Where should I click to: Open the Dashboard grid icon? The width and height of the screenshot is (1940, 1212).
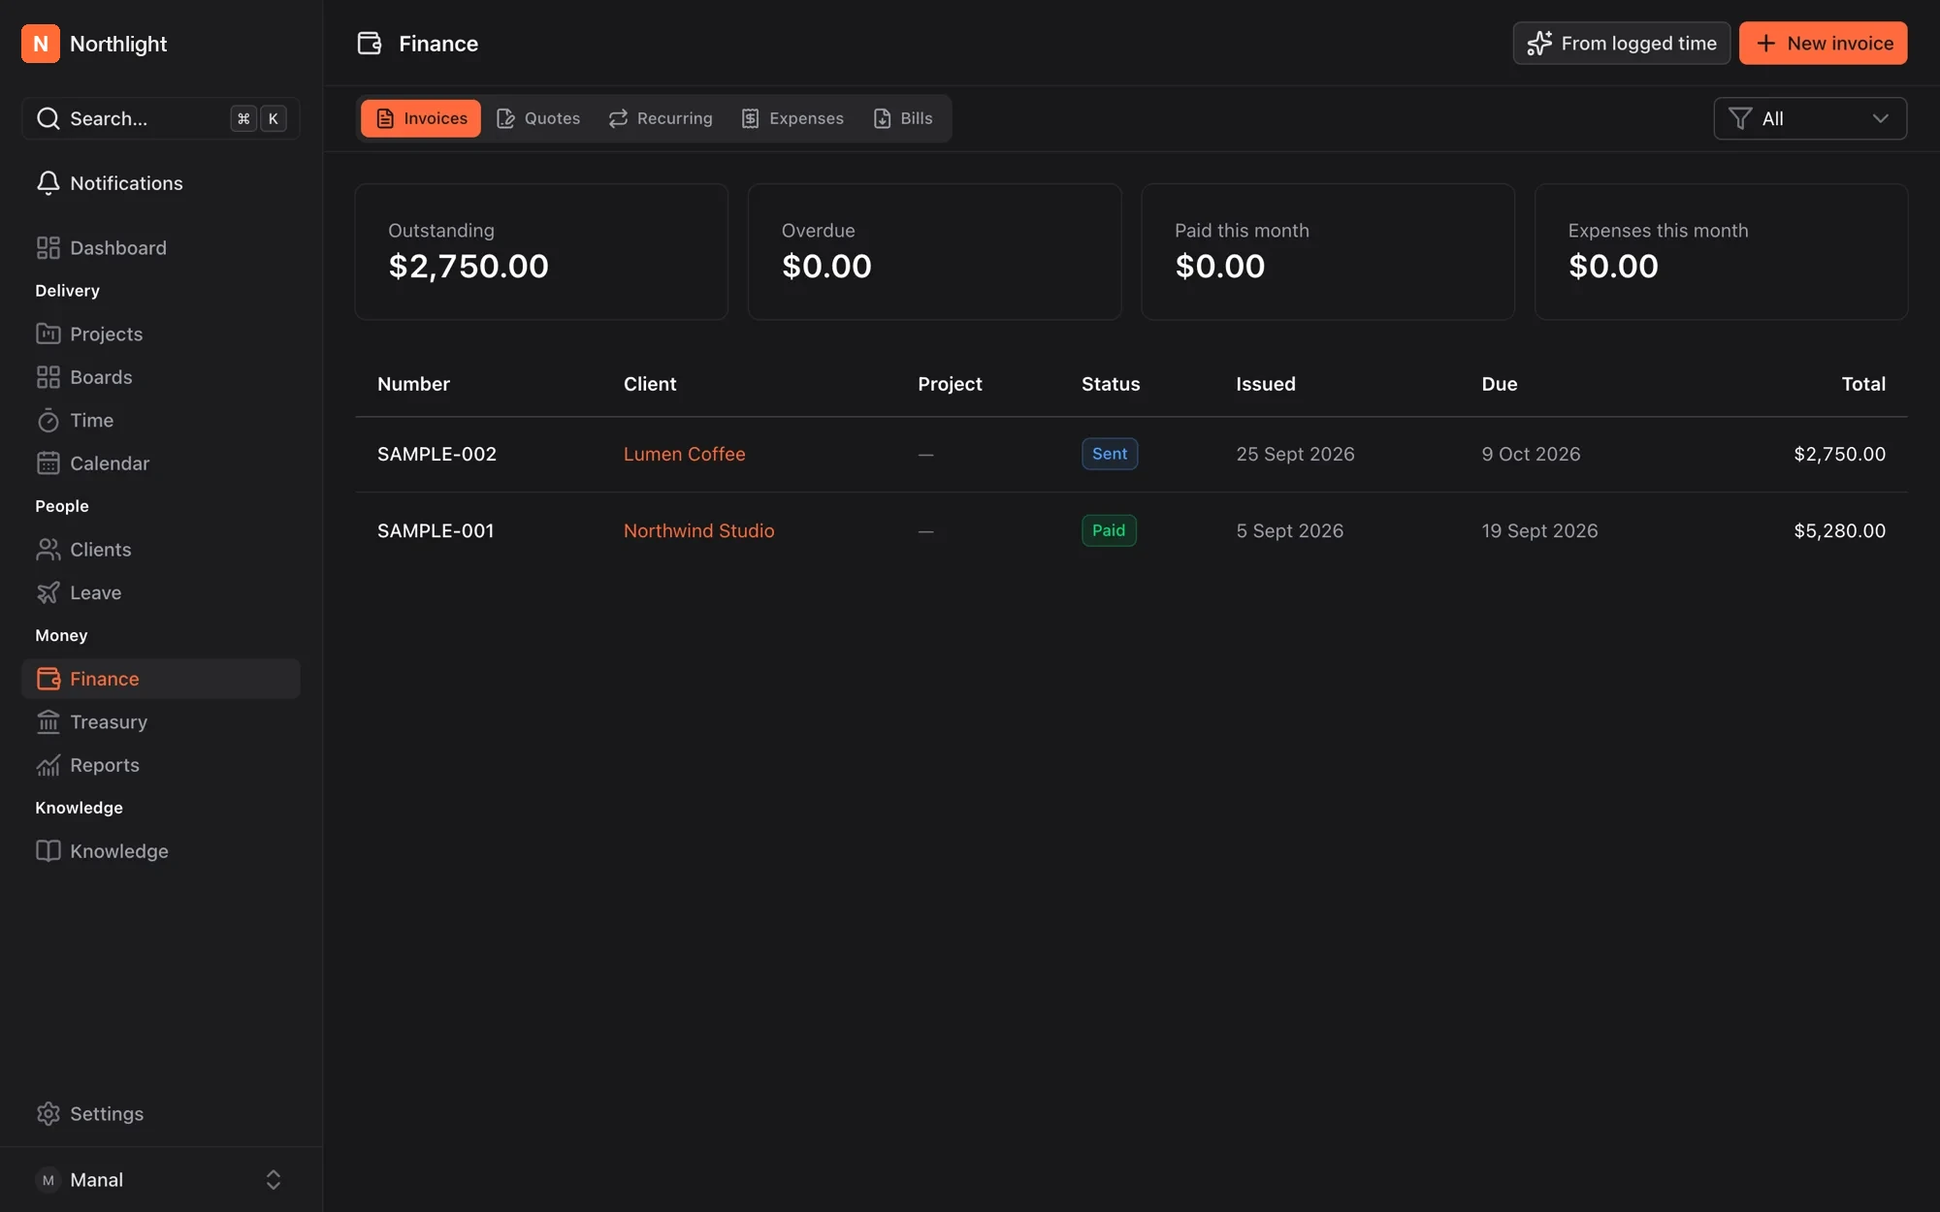[x=48, y=248]
